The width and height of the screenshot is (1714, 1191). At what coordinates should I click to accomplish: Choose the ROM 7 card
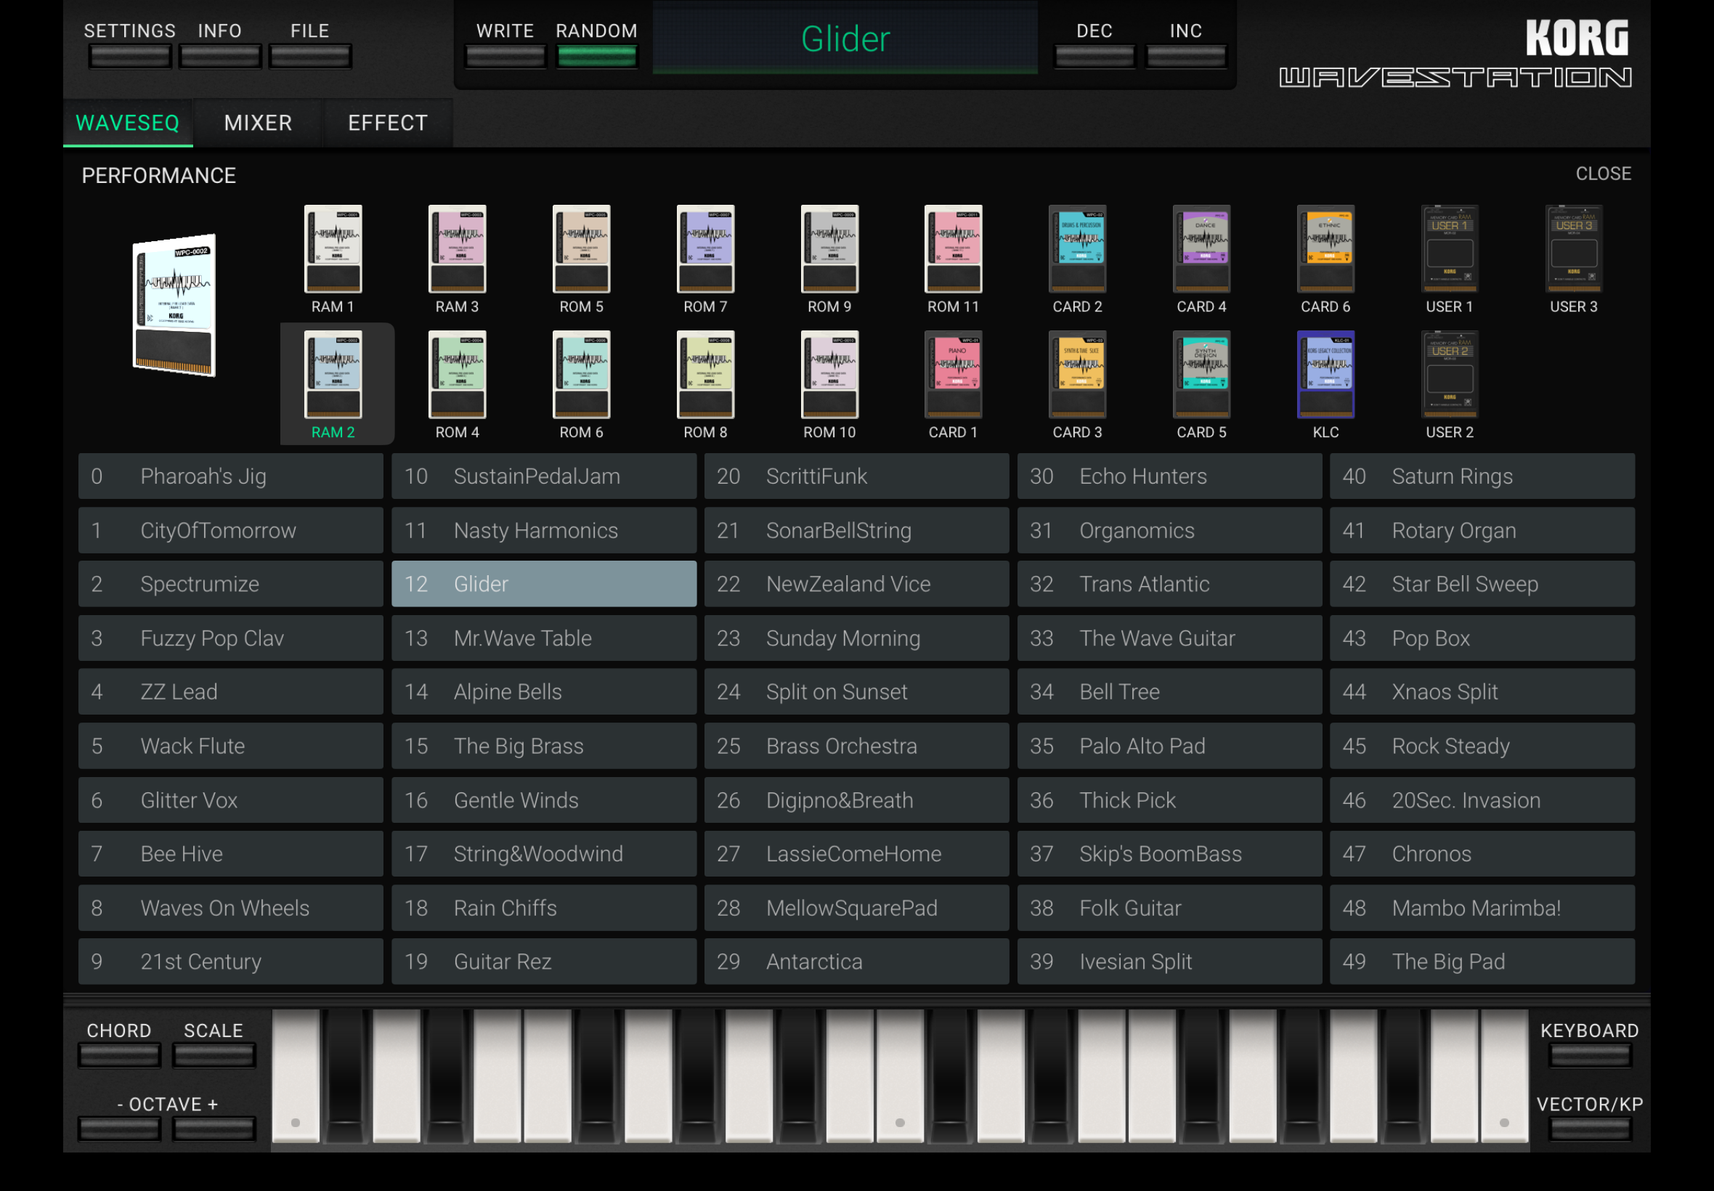[x=705, y=249]
